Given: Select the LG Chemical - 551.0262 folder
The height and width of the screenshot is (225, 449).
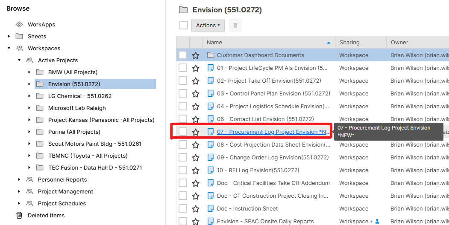Looking at the screenshot, I should [79, 96].
